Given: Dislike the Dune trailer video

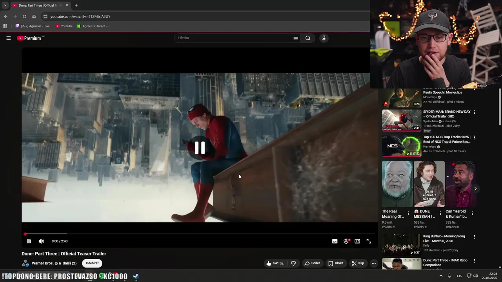Looking at the screenshot, I should click(293, 263).
